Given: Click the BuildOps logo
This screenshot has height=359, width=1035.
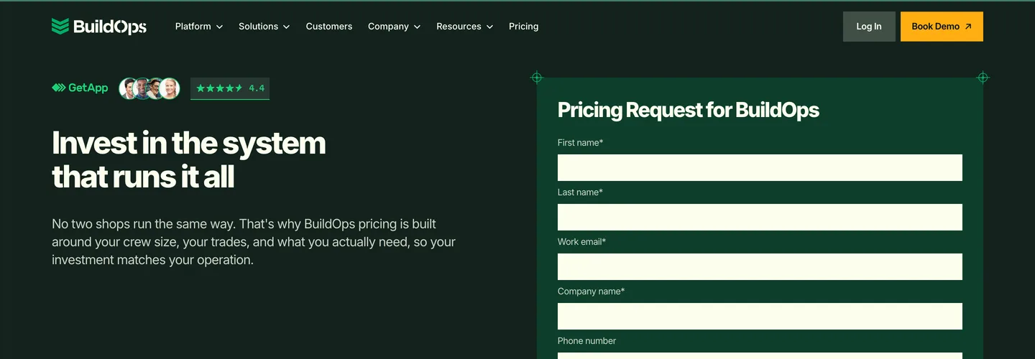Looking at the screenshot, I should point(99,27).
